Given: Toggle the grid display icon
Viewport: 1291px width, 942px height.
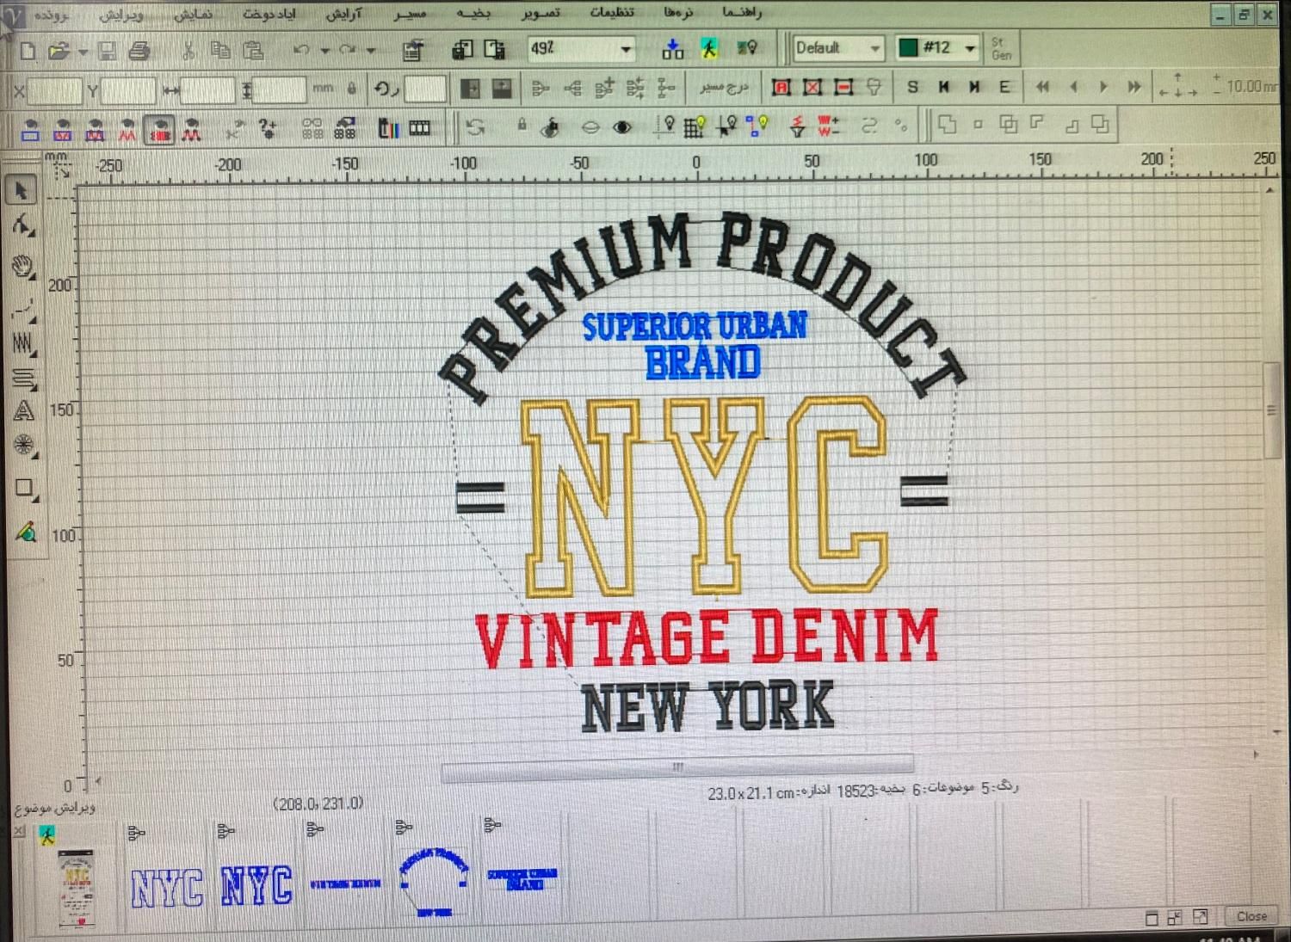Looking at the screenshot, I should pos(695,127).
